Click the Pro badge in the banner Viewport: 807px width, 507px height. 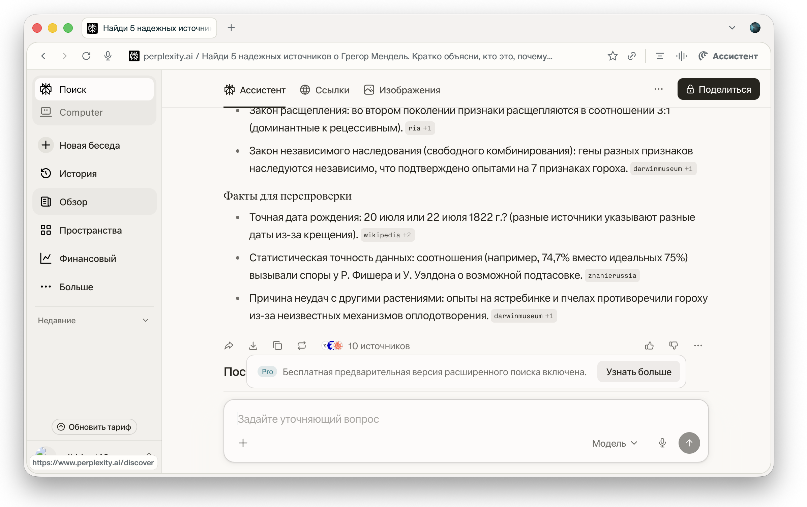point(267,371)
